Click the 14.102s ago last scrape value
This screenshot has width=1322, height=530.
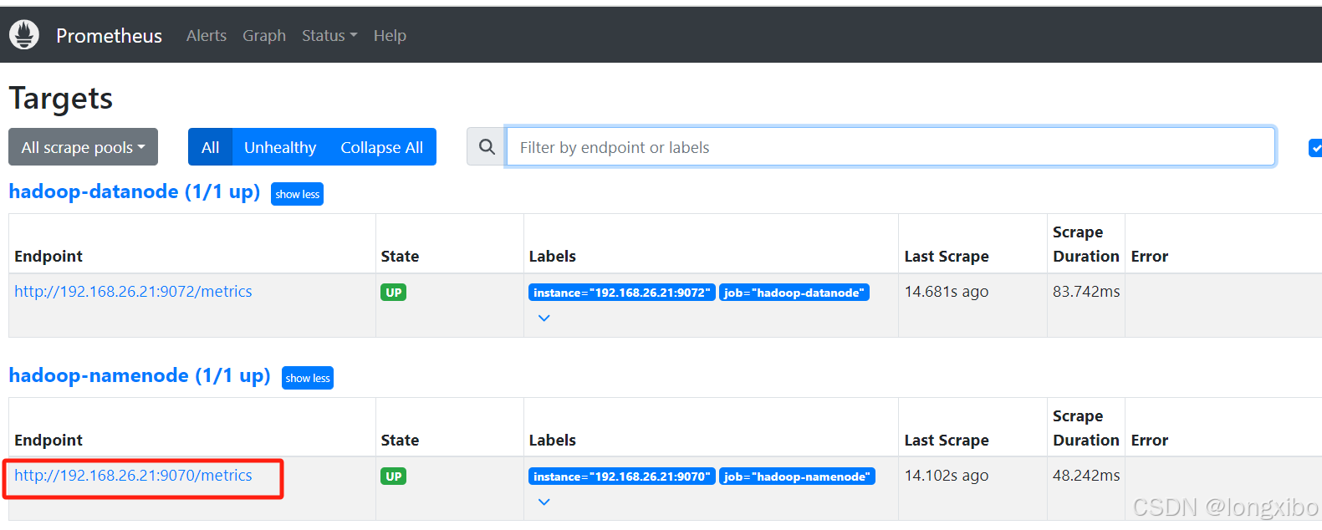tap(947, 475)
